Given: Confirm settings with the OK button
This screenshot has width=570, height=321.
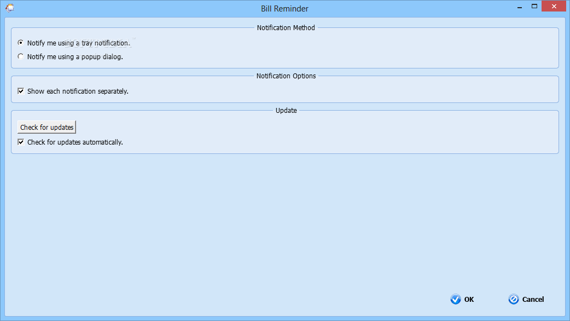Looking at the screenshot, I should click(462, 299).
